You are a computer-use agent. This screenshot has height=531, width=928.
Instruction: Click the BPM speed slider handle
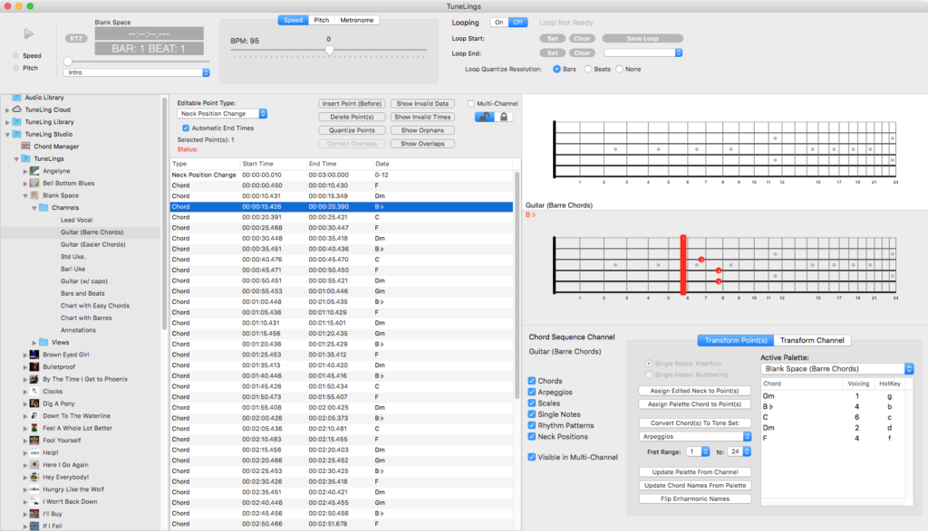pyautogui.click(x=329, y=51)
